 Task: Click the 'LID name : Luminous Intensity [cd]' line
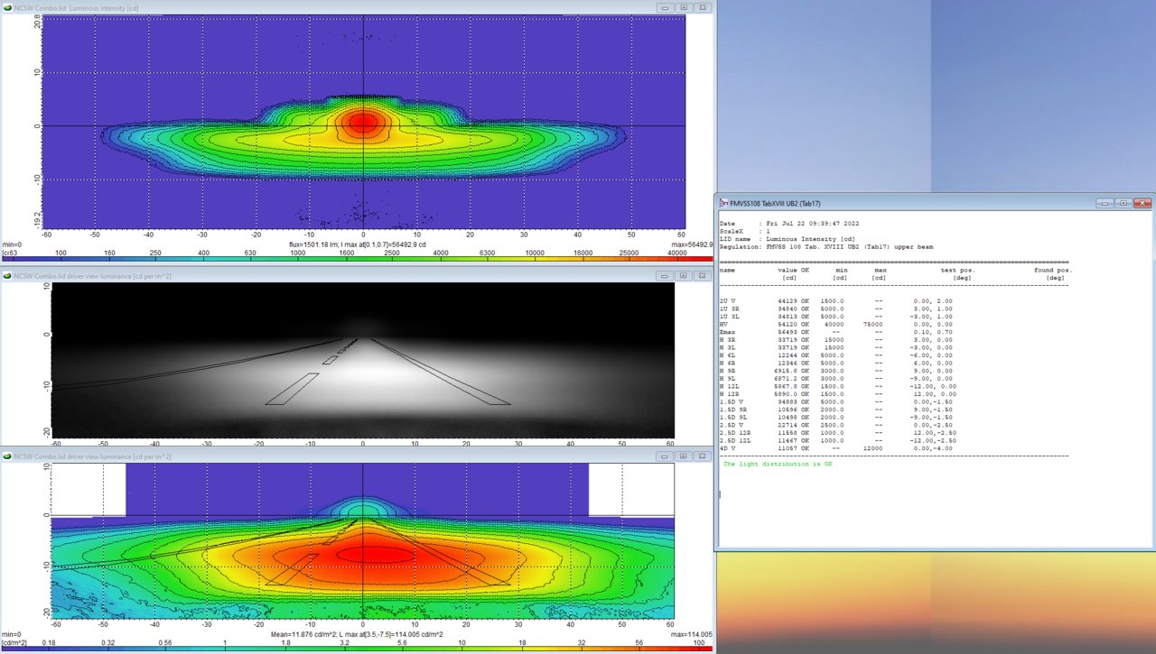click(787, 238)
